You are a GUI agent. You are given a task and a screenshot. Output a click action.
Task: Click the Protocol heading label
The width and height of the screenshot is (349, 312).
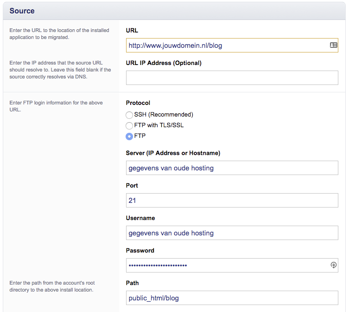click(138, 103)
